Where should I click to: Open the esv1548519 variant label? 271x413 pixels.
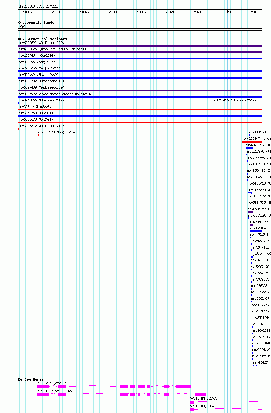coord(261,311)
